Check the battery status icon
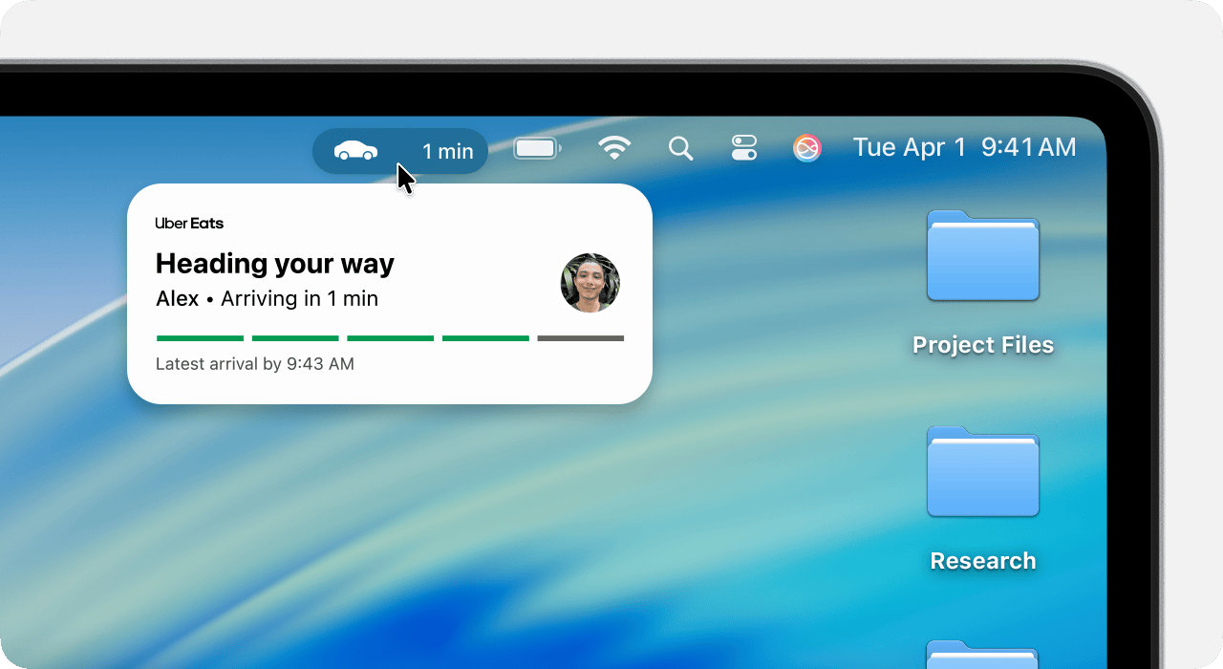The width and height of the screenshot is (1223, 669). click(x=538, y=148)
